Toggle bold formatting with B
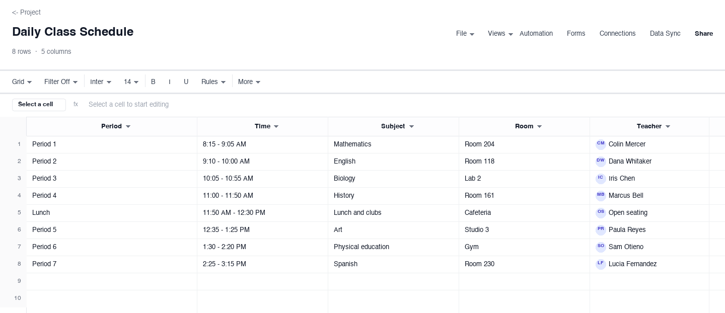 tap(154, 82)
